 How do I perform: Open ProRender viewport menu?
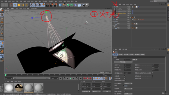coord(34,8)
